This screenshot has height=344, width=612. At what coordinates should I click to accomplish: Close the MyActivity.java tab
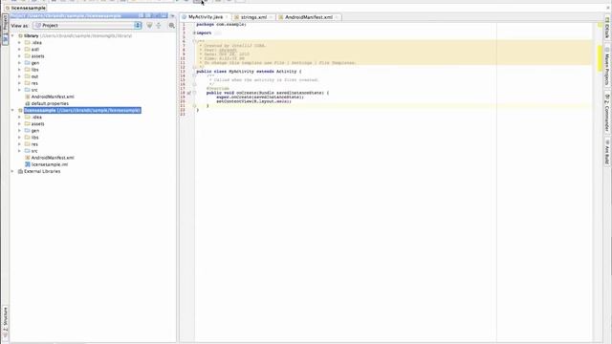click(227, 17)
